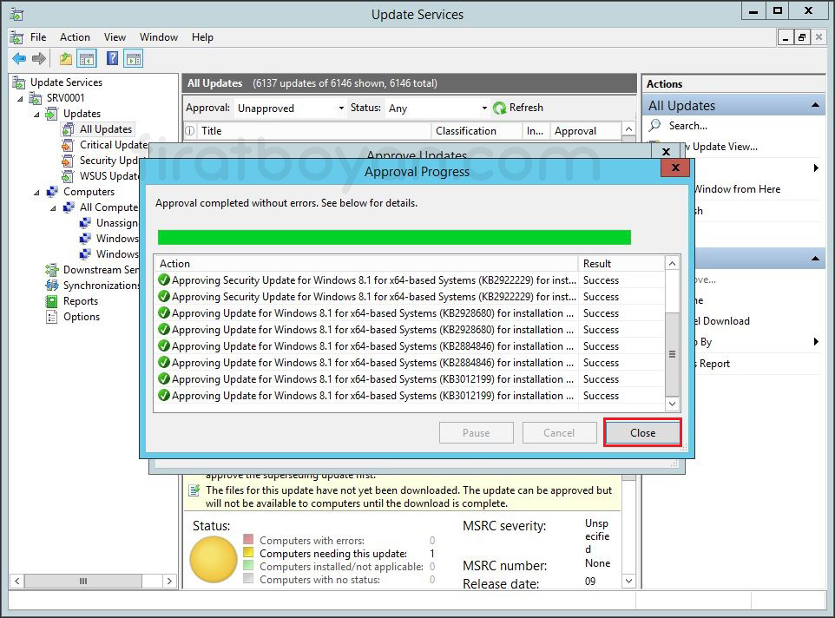Sort by the Classification column header
Screen dimensions: 835x618
477,131
